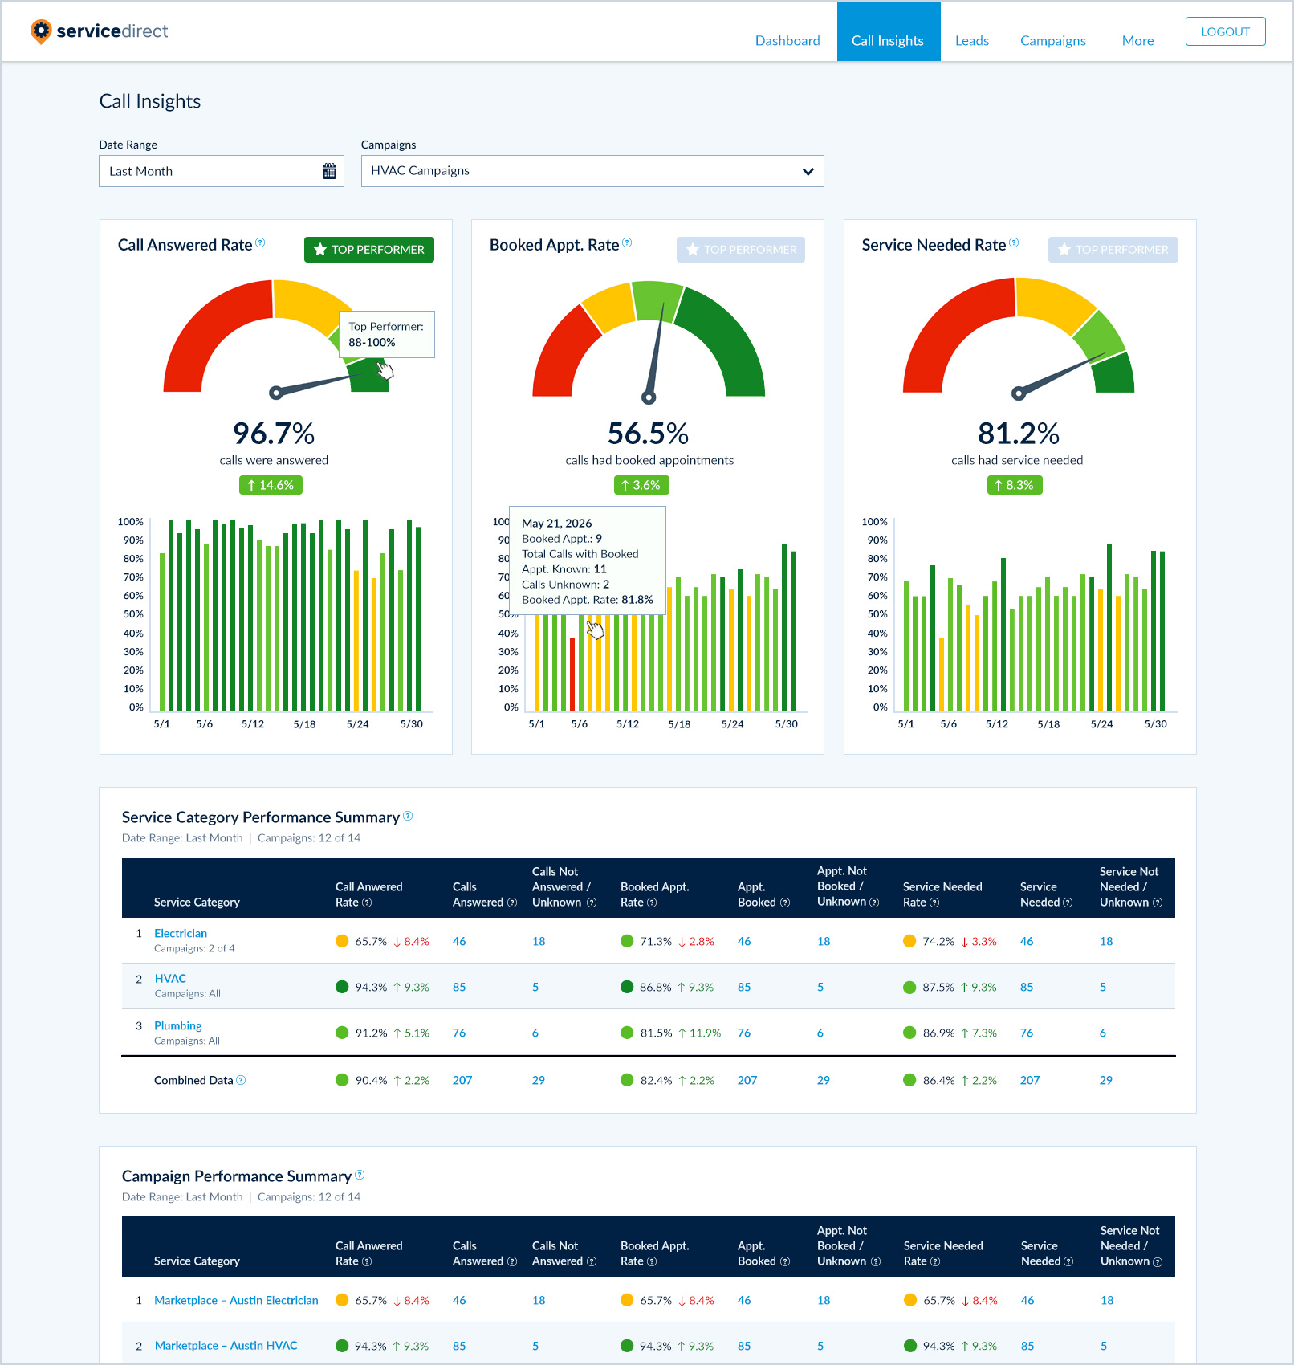The image size is (1294, 1365).
Task: Click the Calls Answered column help icon in Service Category table
Action: click(x=512, y=903)
